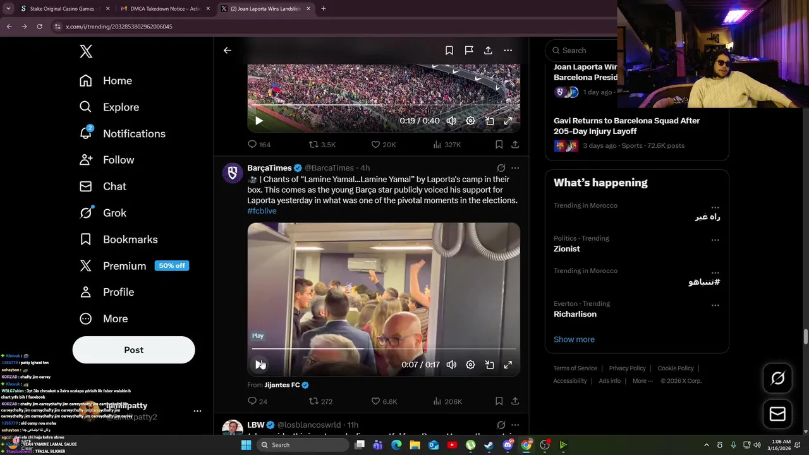This screenshot has width=809, height=455.
Task: Share trend via header share icon
Action: pyautogui.click(x=488, y=51)
